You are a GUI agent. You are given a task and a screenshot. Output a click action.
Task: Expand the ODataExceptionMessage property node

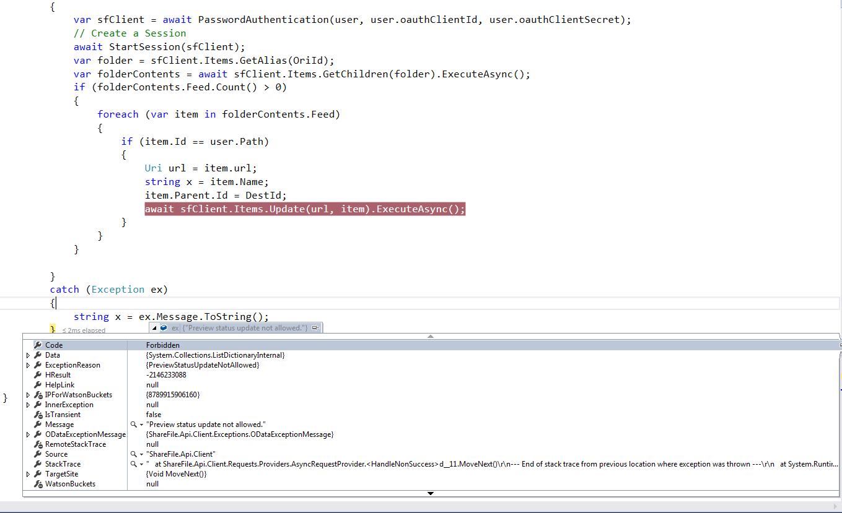point(28,434)
